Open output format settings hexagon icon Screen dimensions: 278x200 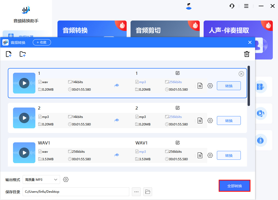pyautogui.click(x=66, y=179)
